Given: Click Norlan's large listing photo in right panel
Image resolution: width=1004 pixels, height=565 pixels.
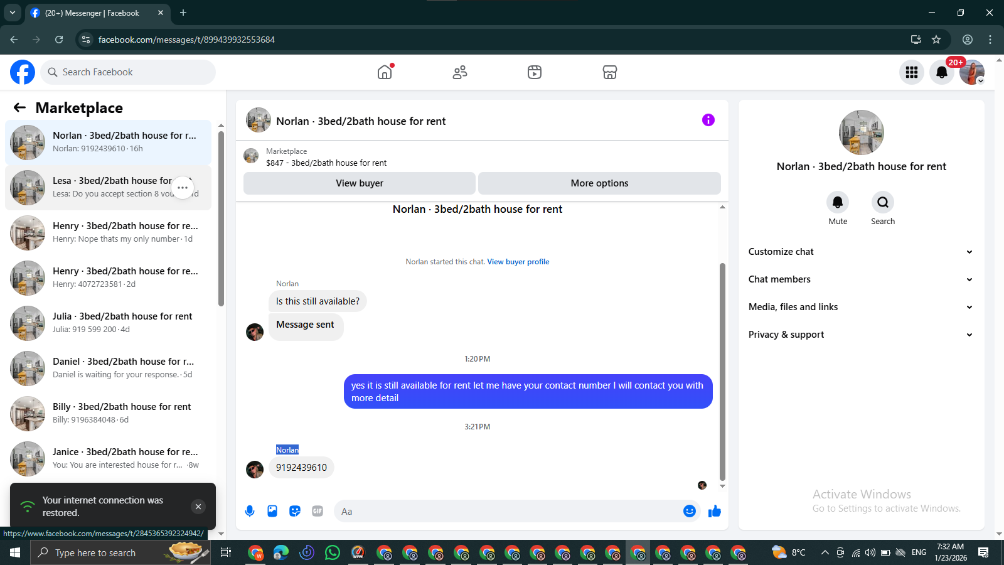Looking at the screenshot, I should pyautogui.click(x=862, y=132).
